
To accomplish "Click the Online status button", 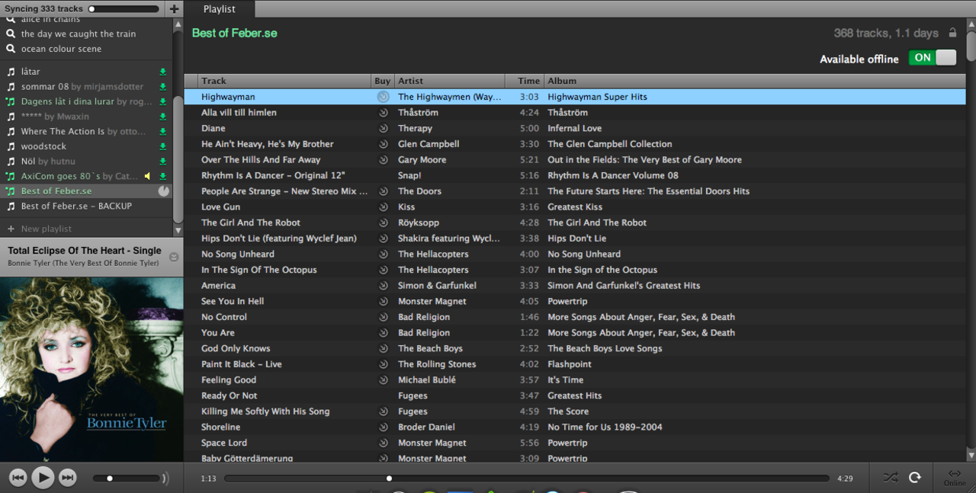I will 954,478.
